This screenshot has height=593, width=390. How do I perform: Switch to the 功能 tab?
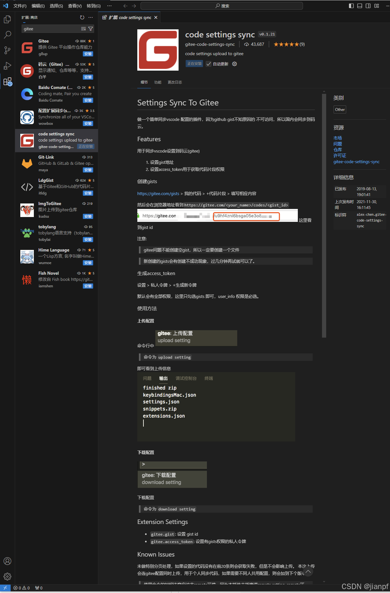point(158,82)
